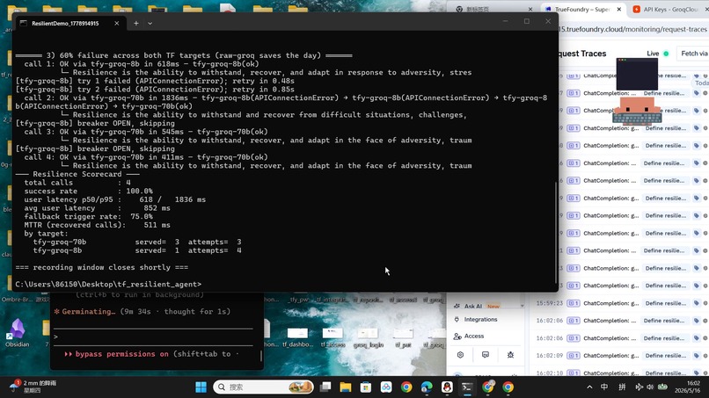This screenshot has height=398, width=709.
Task: Toggle the 拼 IME mode indicator
Action: click(x=622, y=387)
